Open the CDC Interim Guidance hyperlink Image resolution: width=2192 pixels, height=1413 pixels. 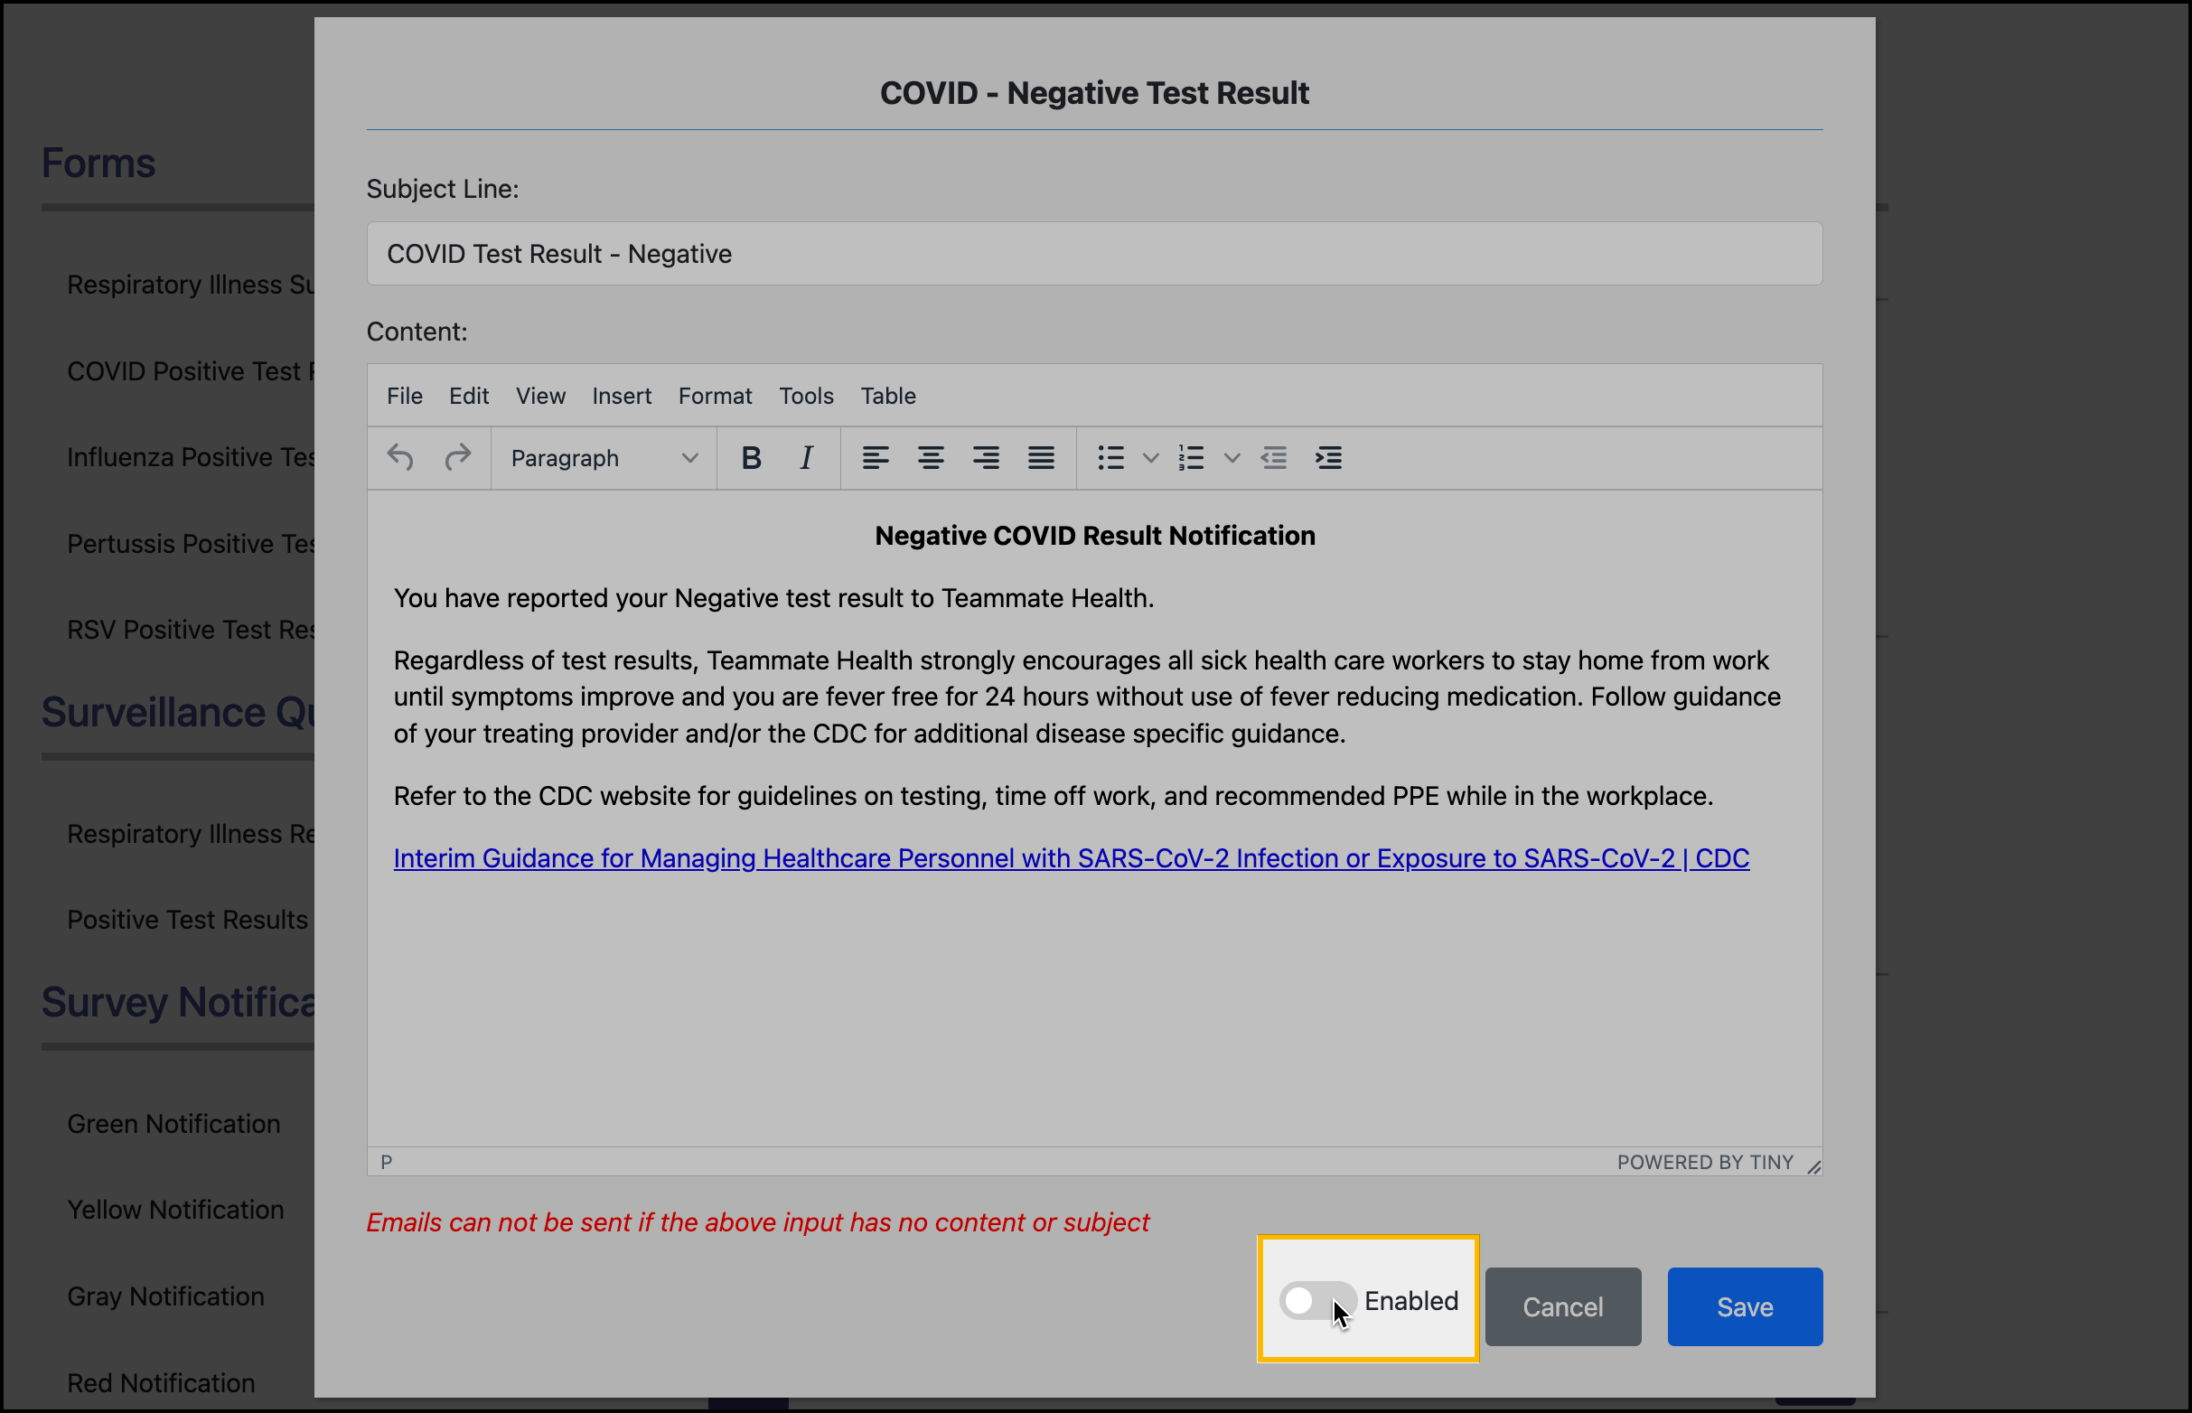1071,859
